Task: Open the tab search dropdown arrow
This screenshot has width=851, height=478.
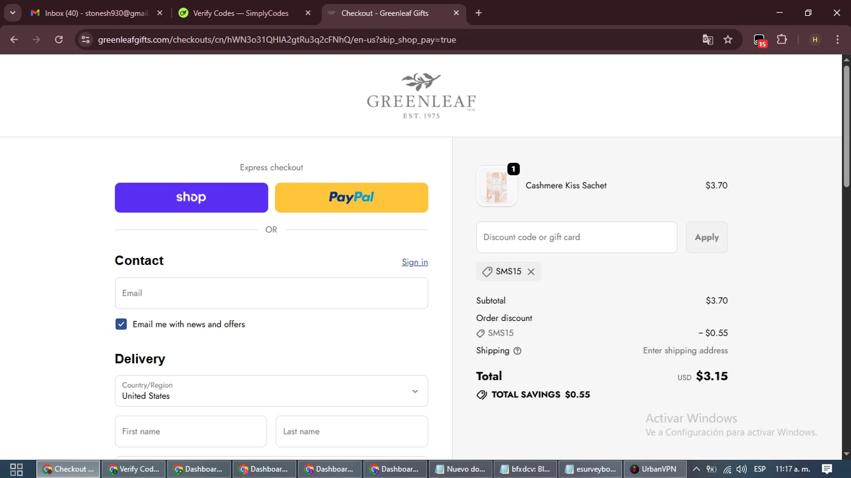Action: 12,12
